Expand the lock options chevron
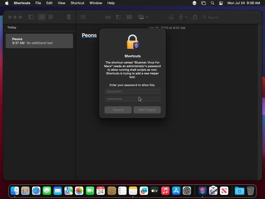This screenshot has width=265, height=199. pos(186,17)
